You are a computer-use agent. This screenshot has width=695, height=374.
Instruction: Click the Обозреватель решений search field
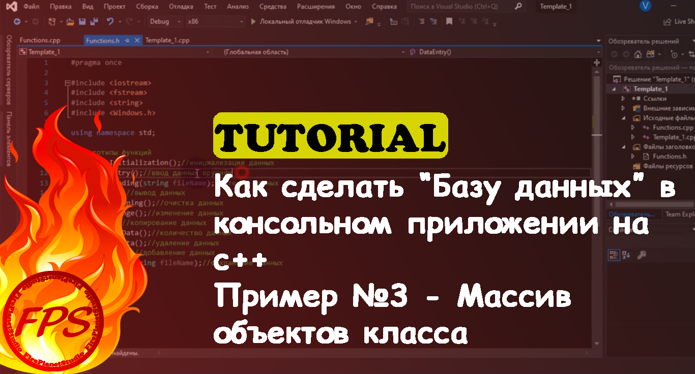[x=651, y=67]
